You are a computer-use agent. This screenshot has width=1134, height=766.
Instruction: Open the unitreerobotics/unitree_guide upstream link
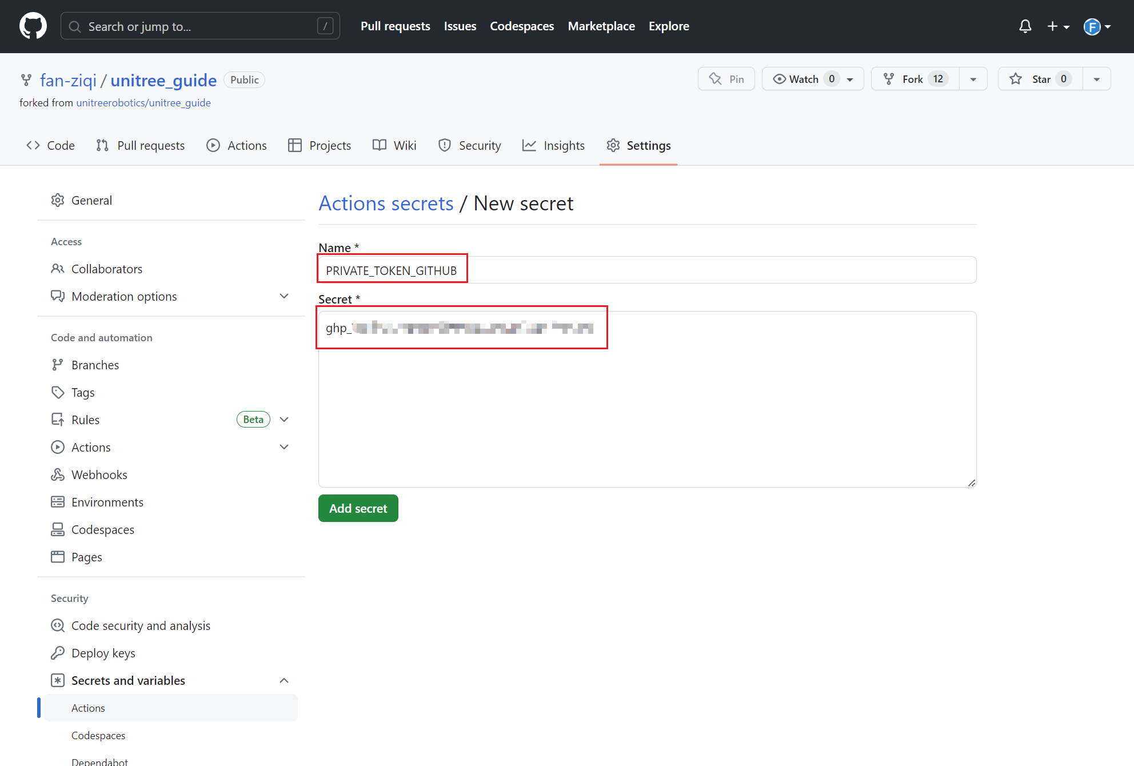pos(143,103)
